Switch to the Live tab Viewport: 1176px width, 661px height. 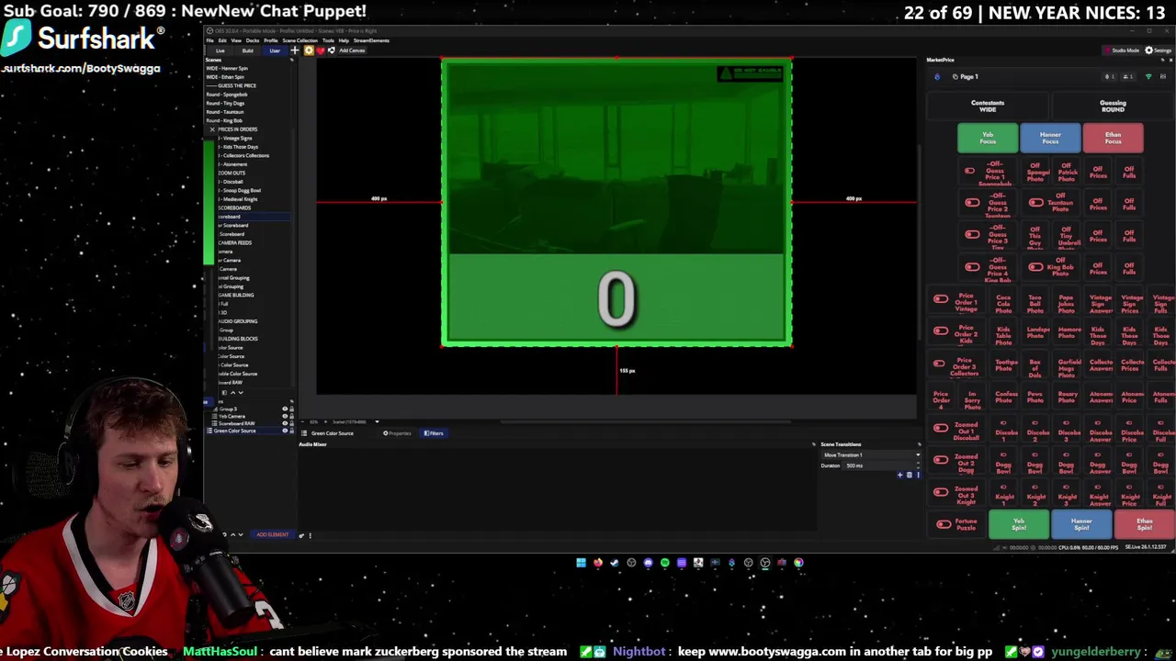(220, 50)
